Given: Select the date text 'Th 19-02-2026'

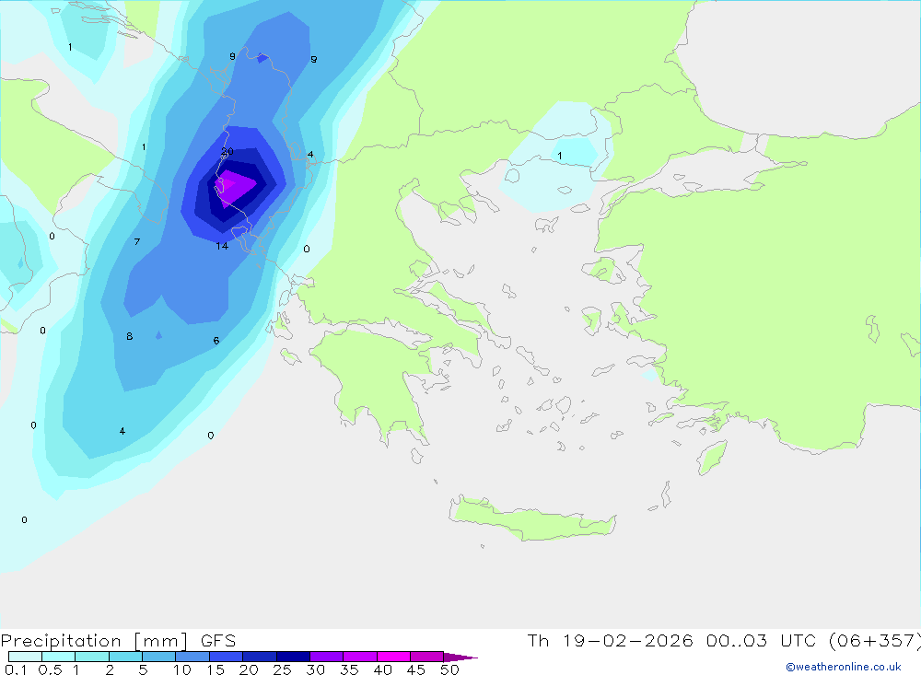Looking at the screenshot, I should tap(610, 640).
